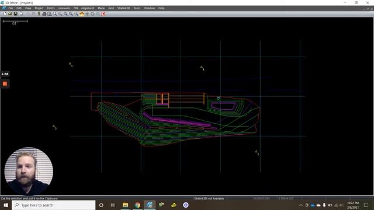Open the Alignment menu

point(88,8)
